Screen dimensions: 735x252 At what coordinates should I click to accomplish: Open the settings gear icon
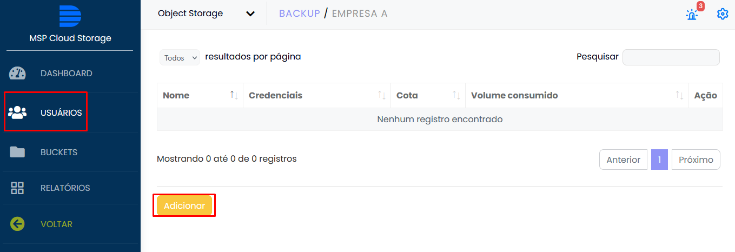coord(723,14)
